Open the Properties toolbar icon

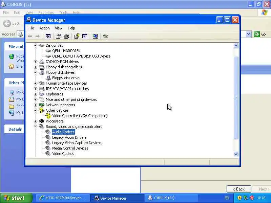(x=58, y=36)
